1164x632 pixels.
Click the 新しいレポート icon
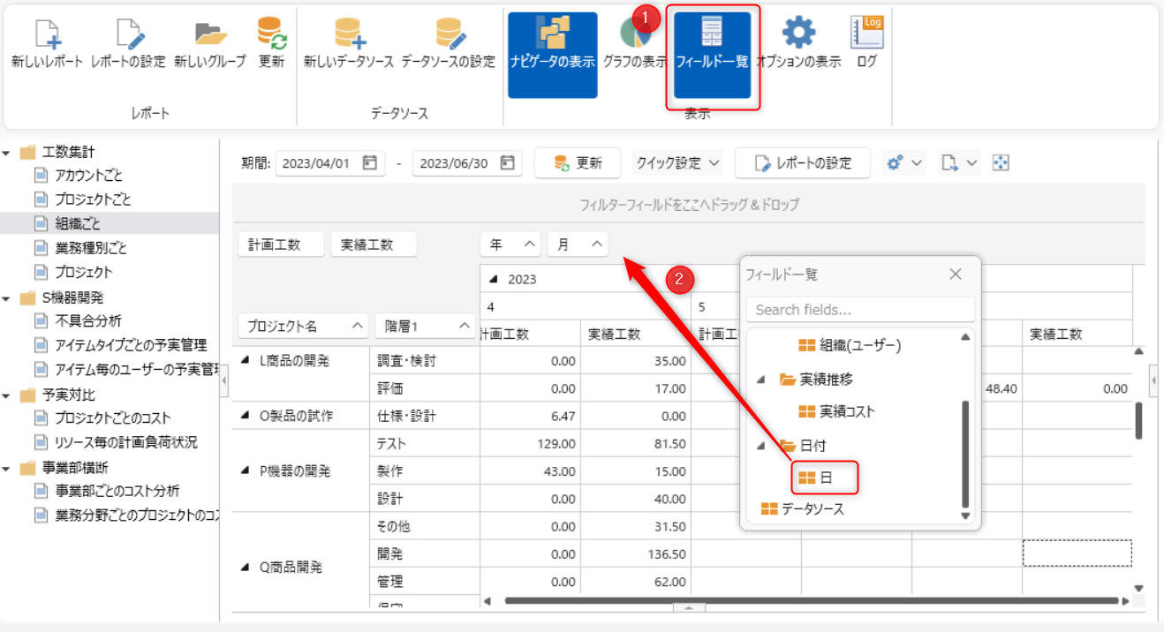click(47, 35)
